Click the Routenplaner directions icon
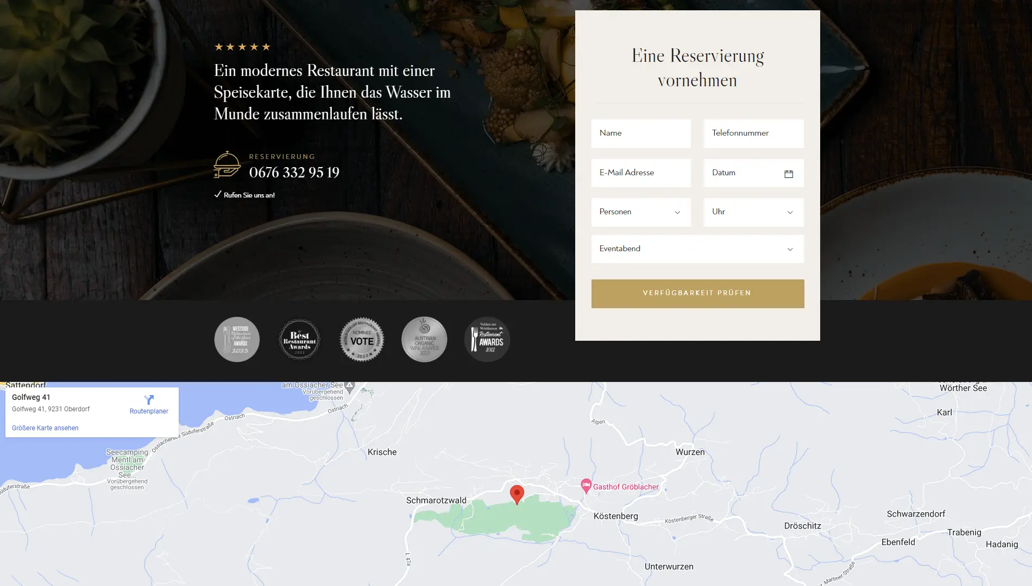 point(149,400)
